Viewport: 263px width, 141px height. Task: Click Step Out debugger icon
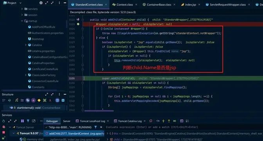[x=169, y=121]
